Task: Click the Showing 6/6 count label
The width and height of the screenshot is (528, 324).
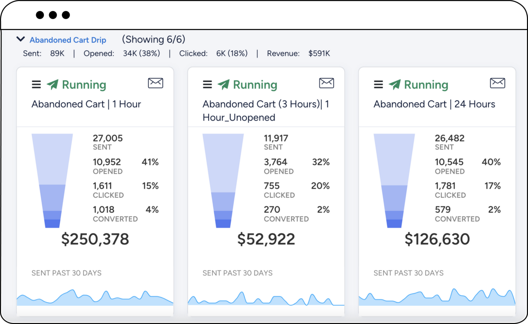Action: 153,39
